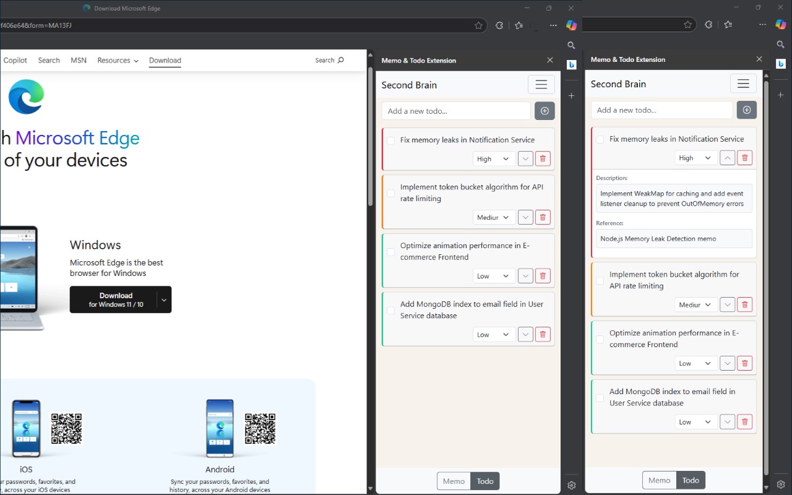Open High priority dropdown in right panel

point(695,158)
